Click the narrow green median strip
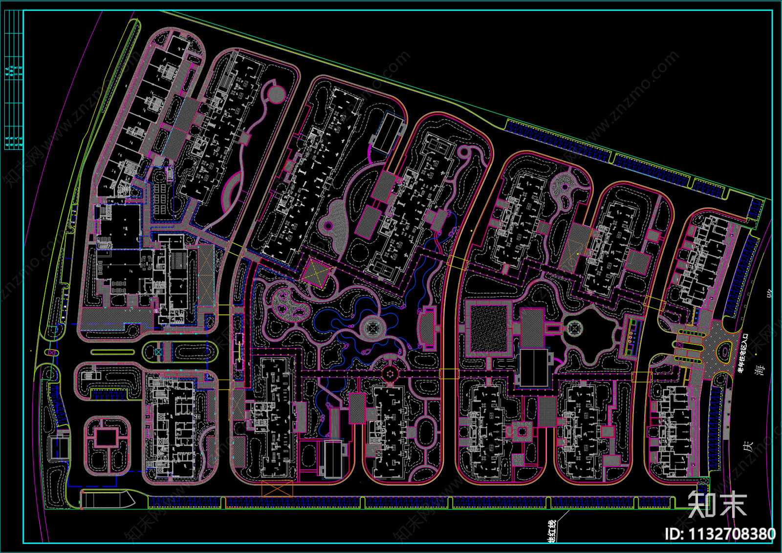 click(112, 352)
